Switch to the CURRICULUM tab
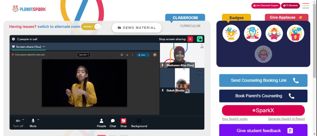The height and width of the screenshot is (136, 317). [x=190, y=26]
